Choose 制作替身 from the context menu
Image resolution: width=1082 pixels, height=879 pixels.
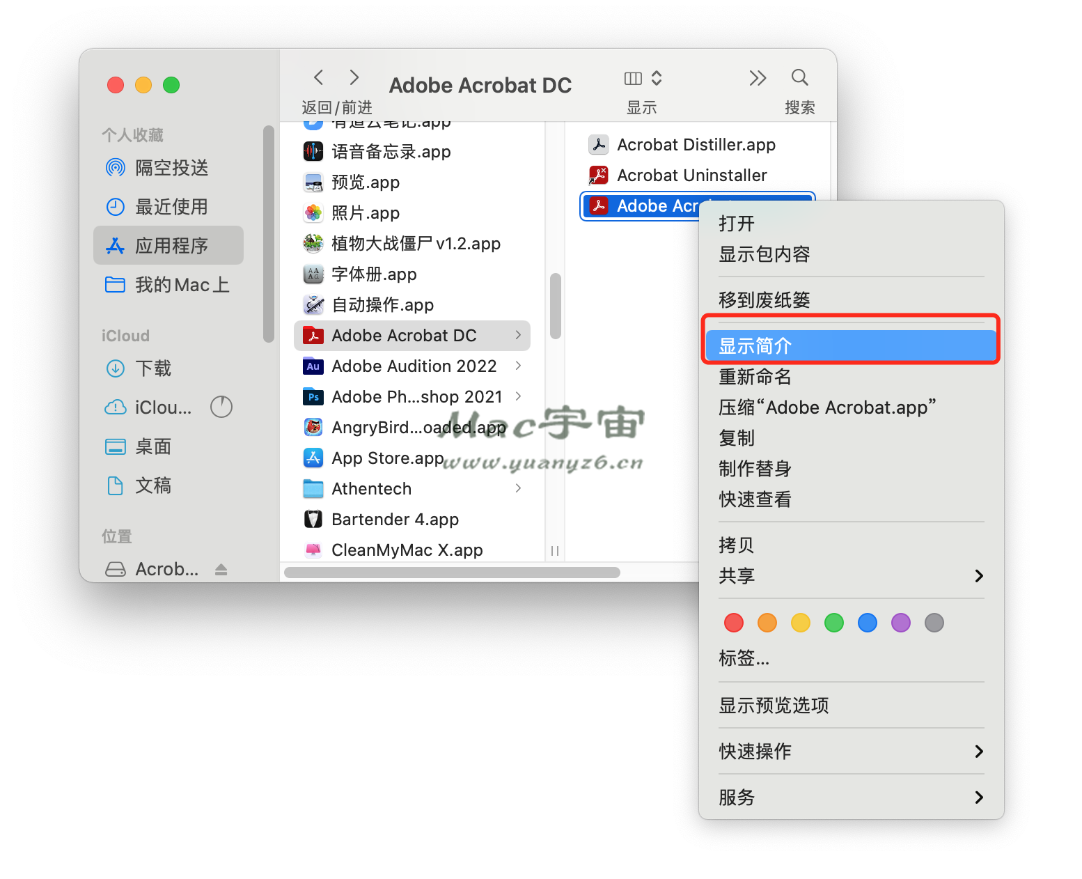pos(852,469)
